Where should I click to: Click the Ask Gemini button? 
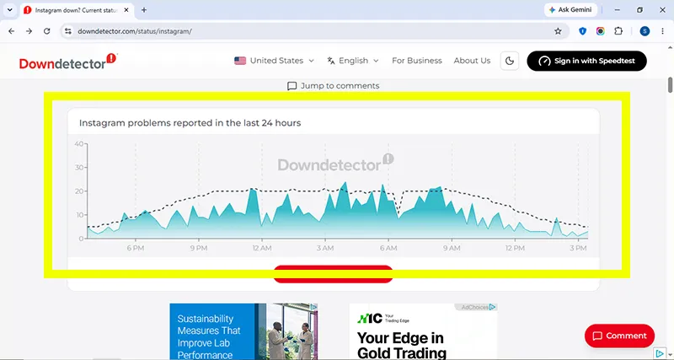point(570,10)
